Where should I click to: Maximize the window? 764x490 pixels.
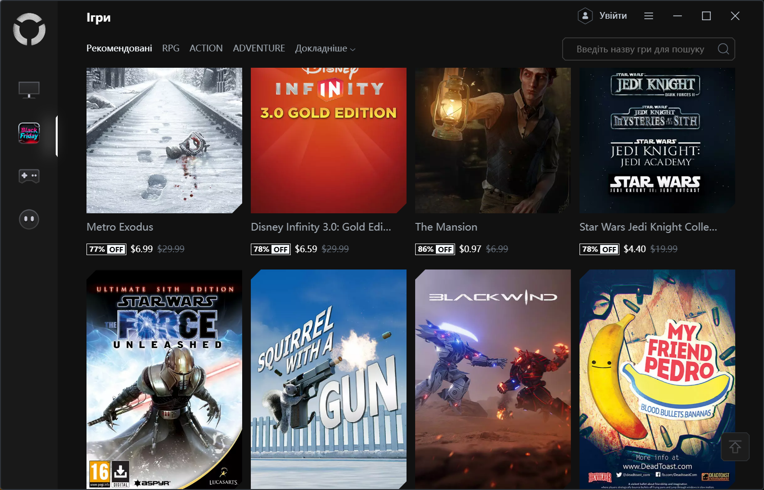pos(706,16)
